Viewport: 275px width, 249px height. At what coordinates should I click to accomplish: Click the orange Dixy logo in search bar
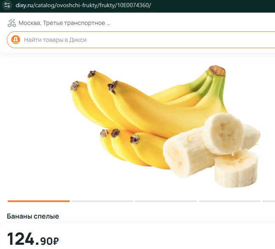point(16,40)
